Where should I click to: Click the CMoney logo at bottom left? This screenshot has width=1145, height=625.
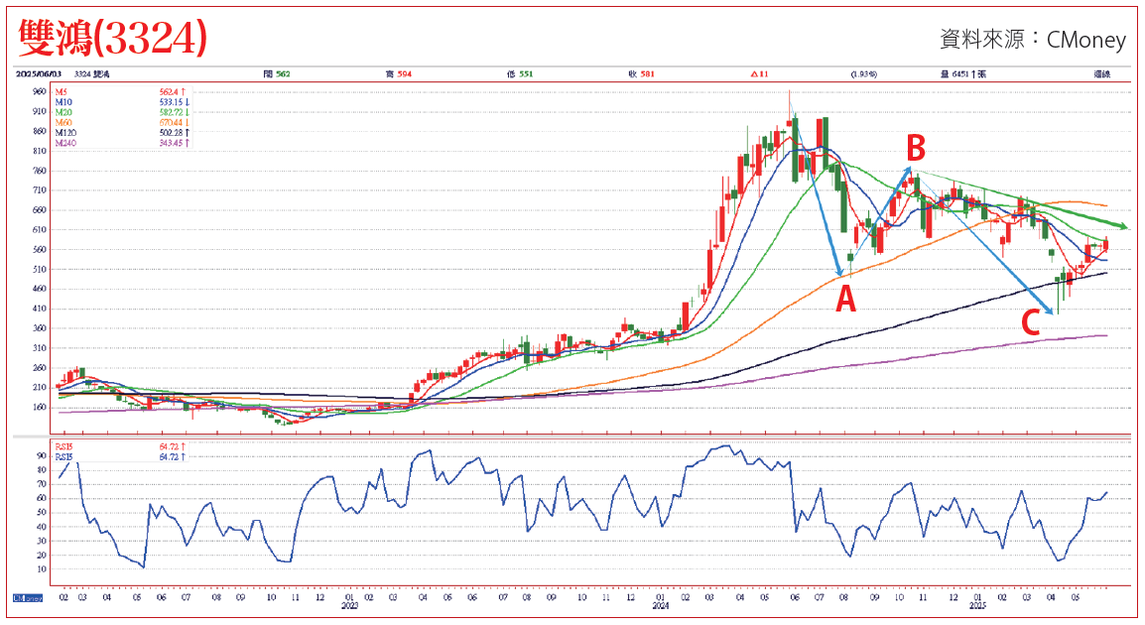tap(28, 598)
